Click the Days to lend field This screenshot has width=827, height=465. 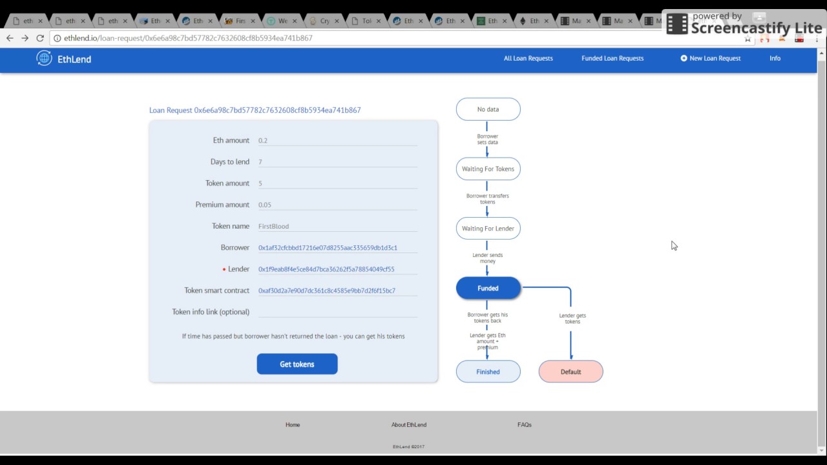[337, 161]
